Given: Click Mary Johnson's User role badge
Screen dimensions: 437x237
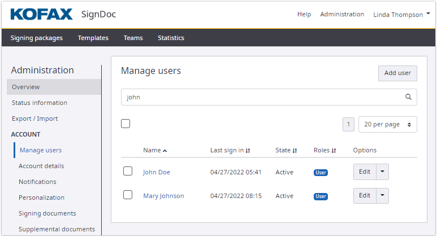Looking at the screenshot, I should click(x=321, y=196).
